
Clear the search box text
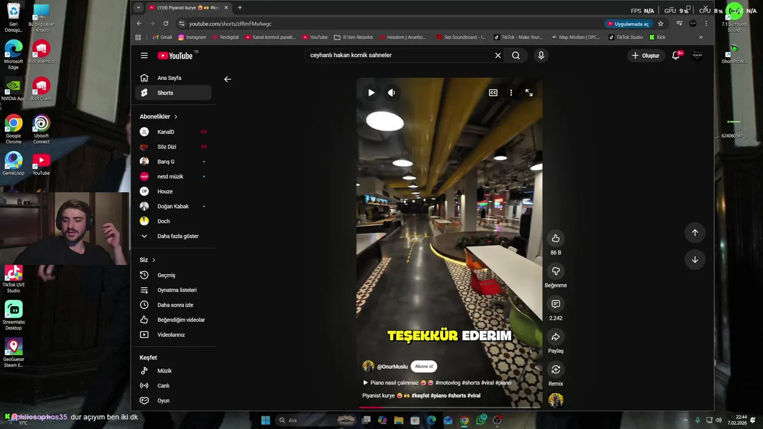coord(498,55)
